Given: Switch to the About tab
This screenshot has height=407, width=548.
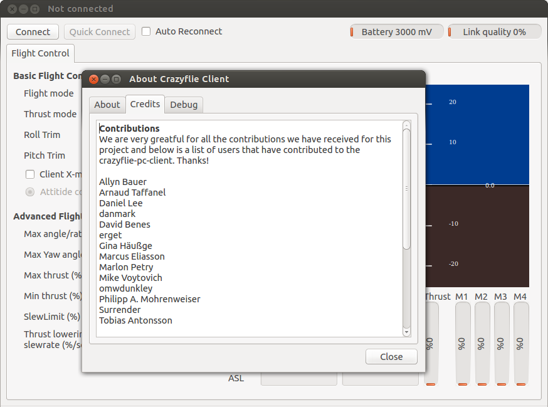Looking at the screenshot, I should click(107, 105).
